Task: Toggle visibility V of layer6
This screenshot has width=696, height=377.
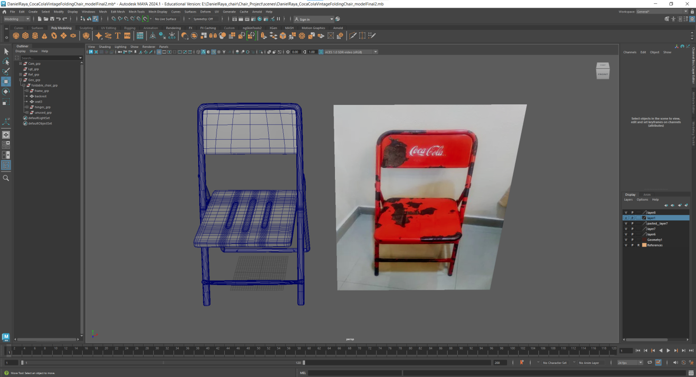Action: tap(626, 234)
